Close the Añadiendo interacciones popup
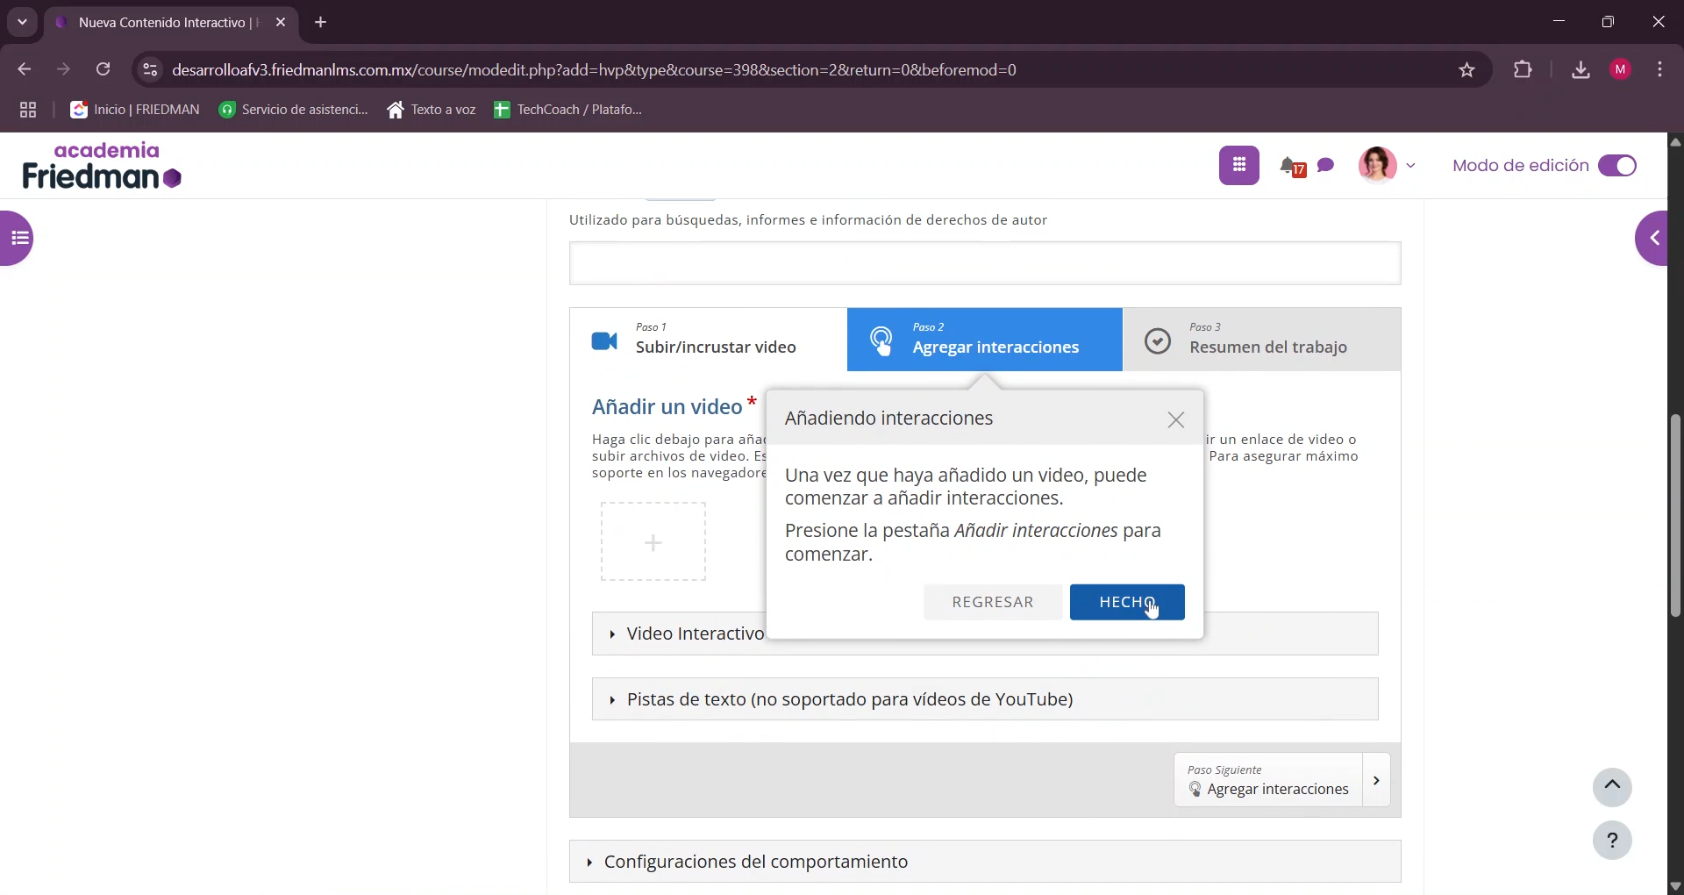Image resolution: width=1684 pixels, height=895 pixels. point(1176,420)
